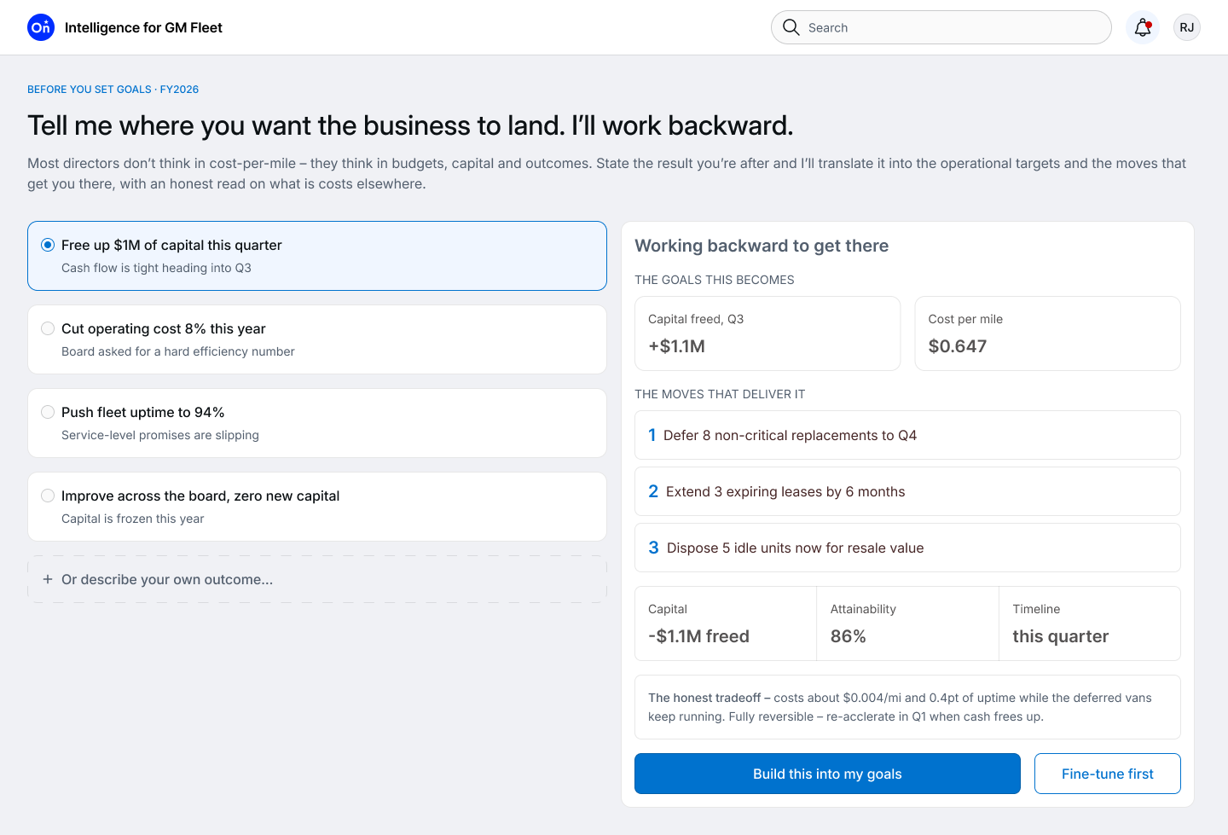This screenshot has height=835, width=1228.
Task: Click the Fine-tune first button
Action: point(1107,774)
